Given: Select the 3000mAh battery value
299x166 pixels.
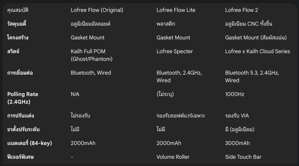Looking at the screenshot, I should [x=237, y=143].
